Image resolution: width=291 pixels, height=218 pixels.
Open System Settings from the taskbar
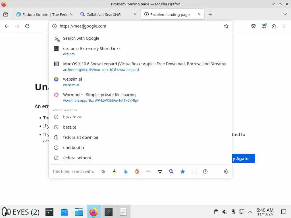click(49, 212)
